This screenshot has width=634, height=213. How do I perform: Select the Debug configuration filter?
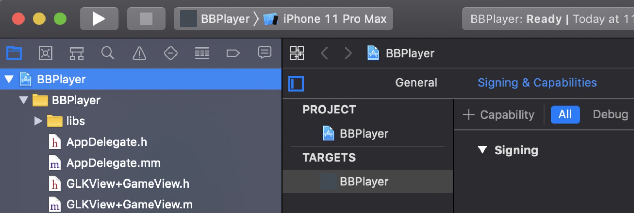[610, 115]
